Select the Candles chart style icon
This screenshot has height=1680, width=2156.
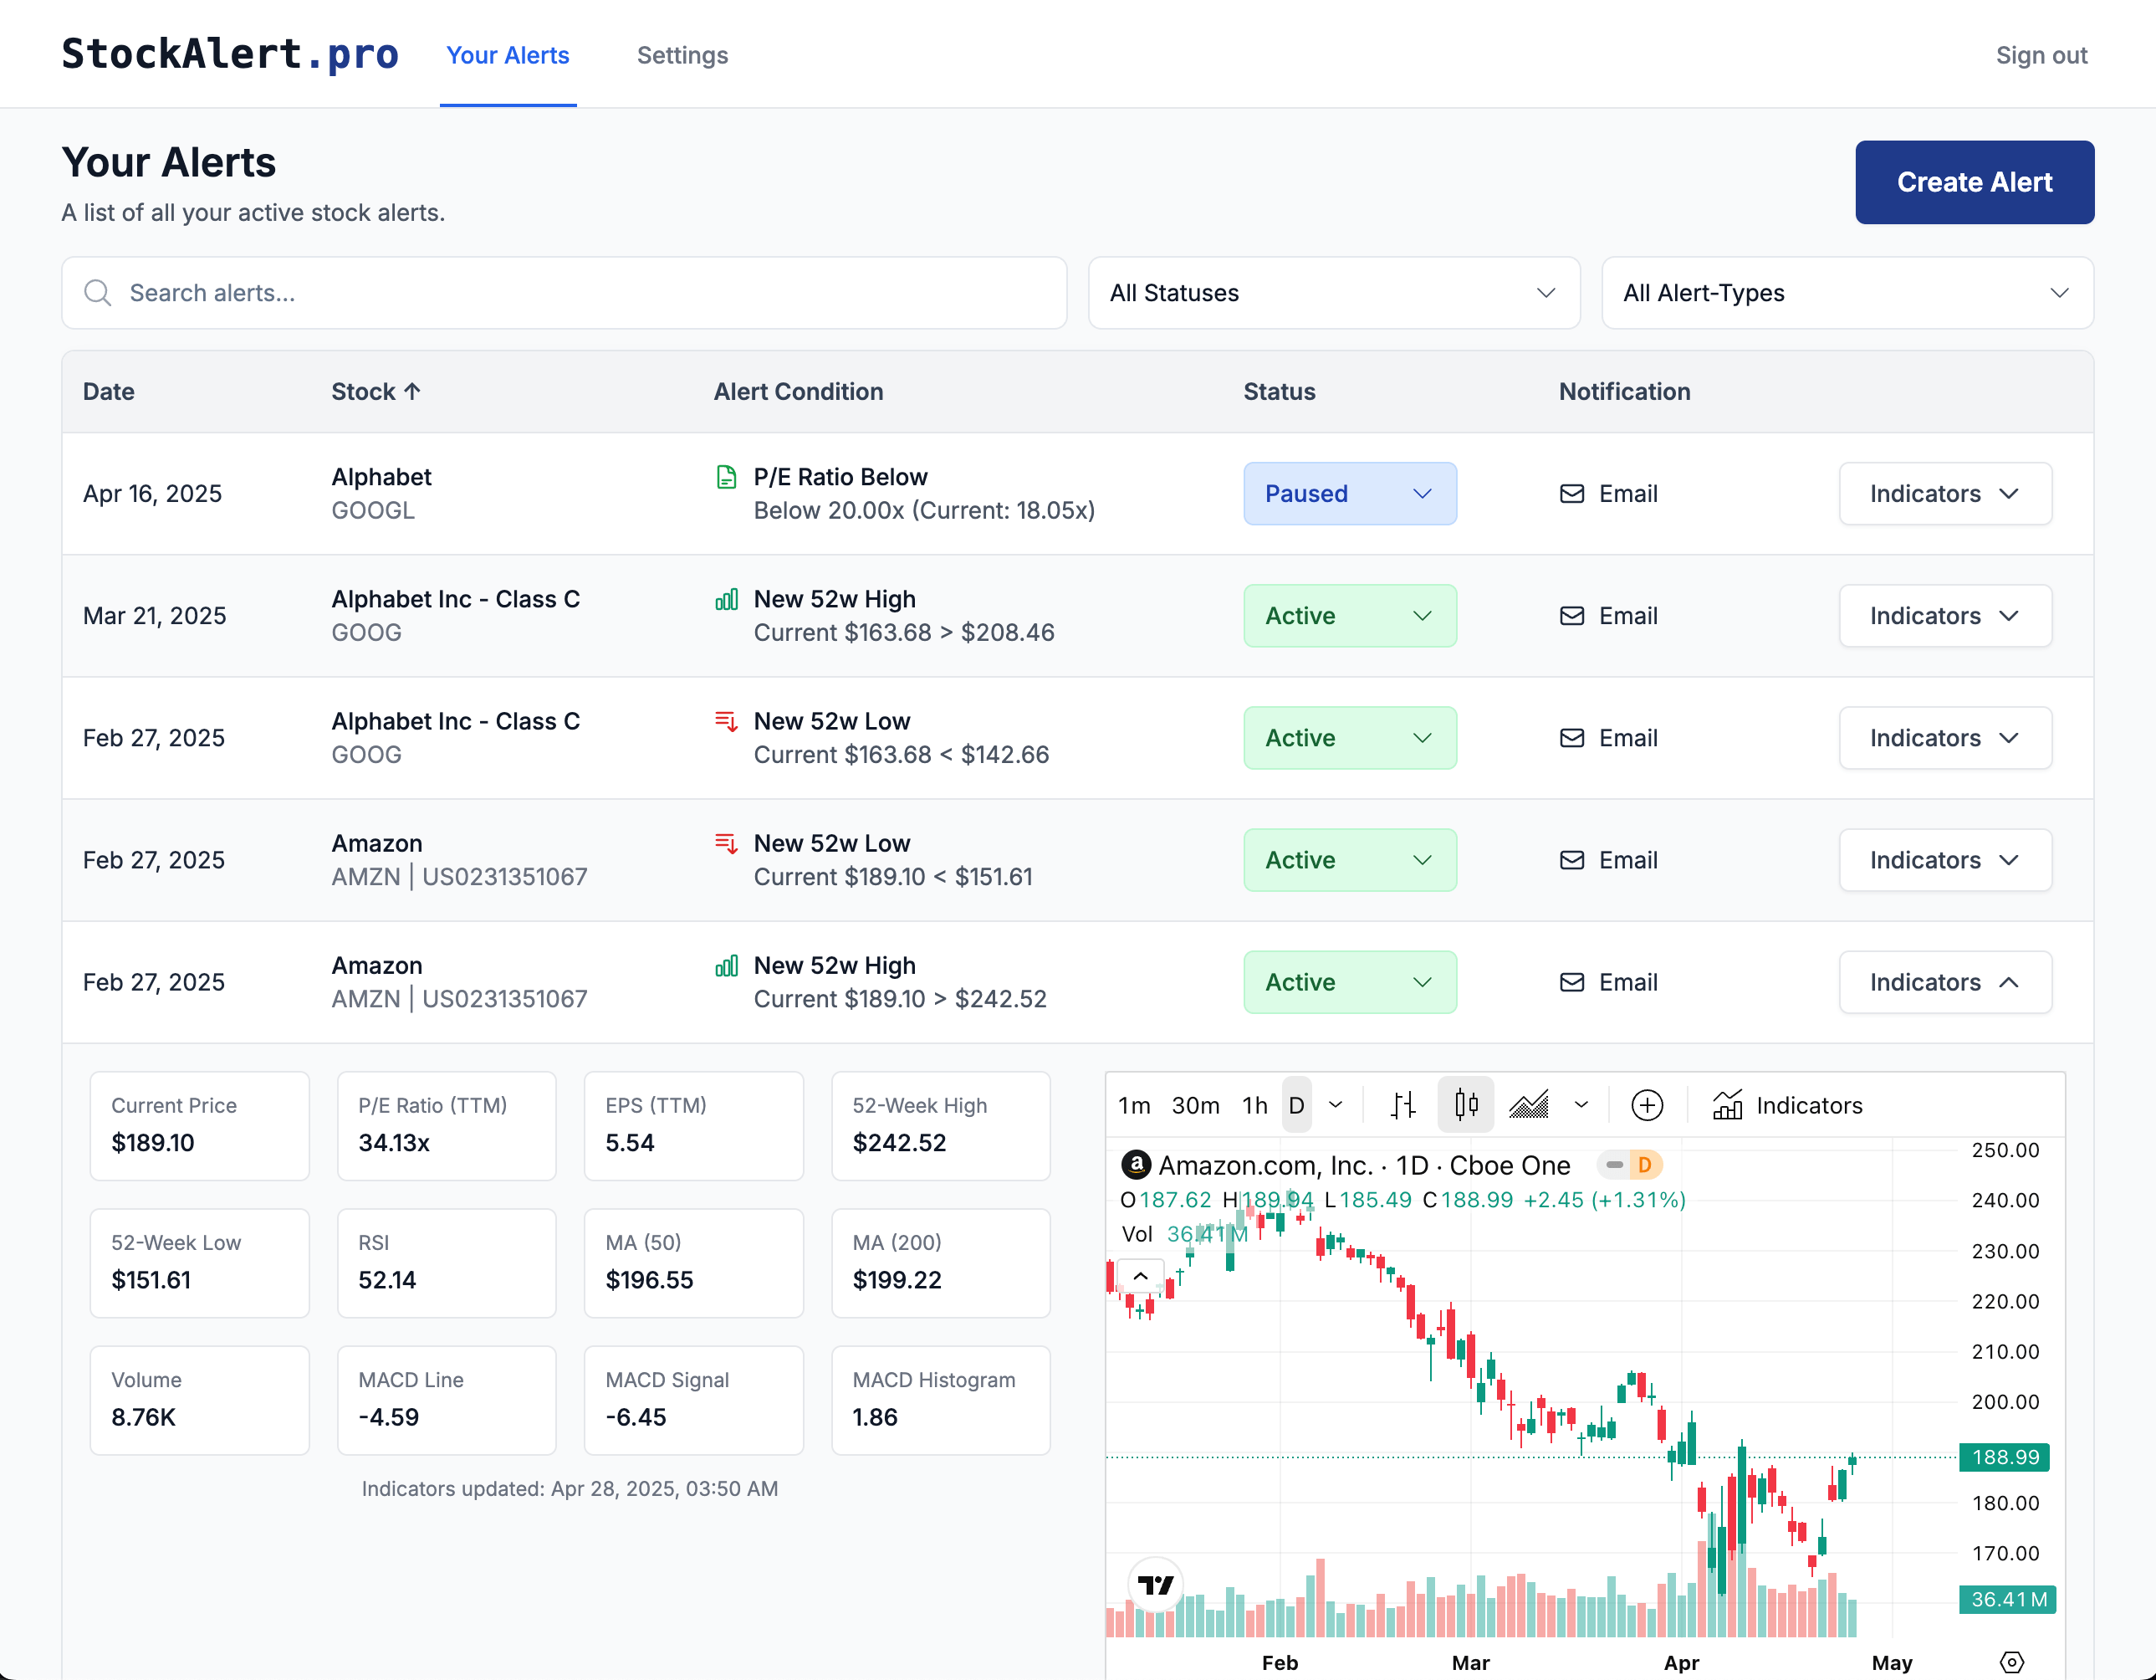coord(1466,1105)
